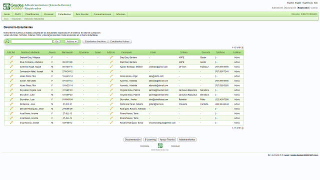
Task: Show Estudiantes Inactivos
Action: (x=95, y=41)
